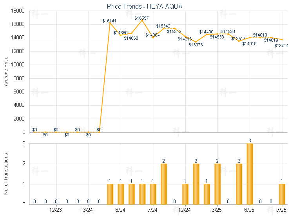This screenshot has width=290, height=216.
Task: Select the $16557 peak data point
Action: [142, 20]
